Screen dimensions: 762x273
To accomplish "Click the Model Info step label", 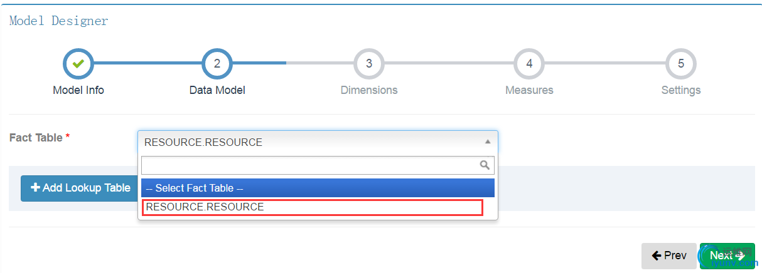I will point(78,90).
